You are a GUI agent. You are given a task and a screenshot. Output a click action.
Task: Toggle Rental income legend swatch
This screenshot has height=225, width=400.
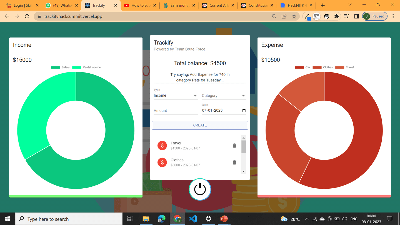coord(77,67)
